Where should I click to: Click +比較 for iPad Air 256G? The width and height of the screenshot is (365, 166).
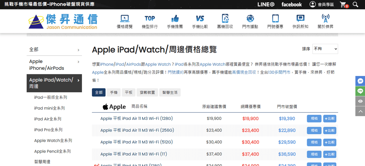click(330, 130)
